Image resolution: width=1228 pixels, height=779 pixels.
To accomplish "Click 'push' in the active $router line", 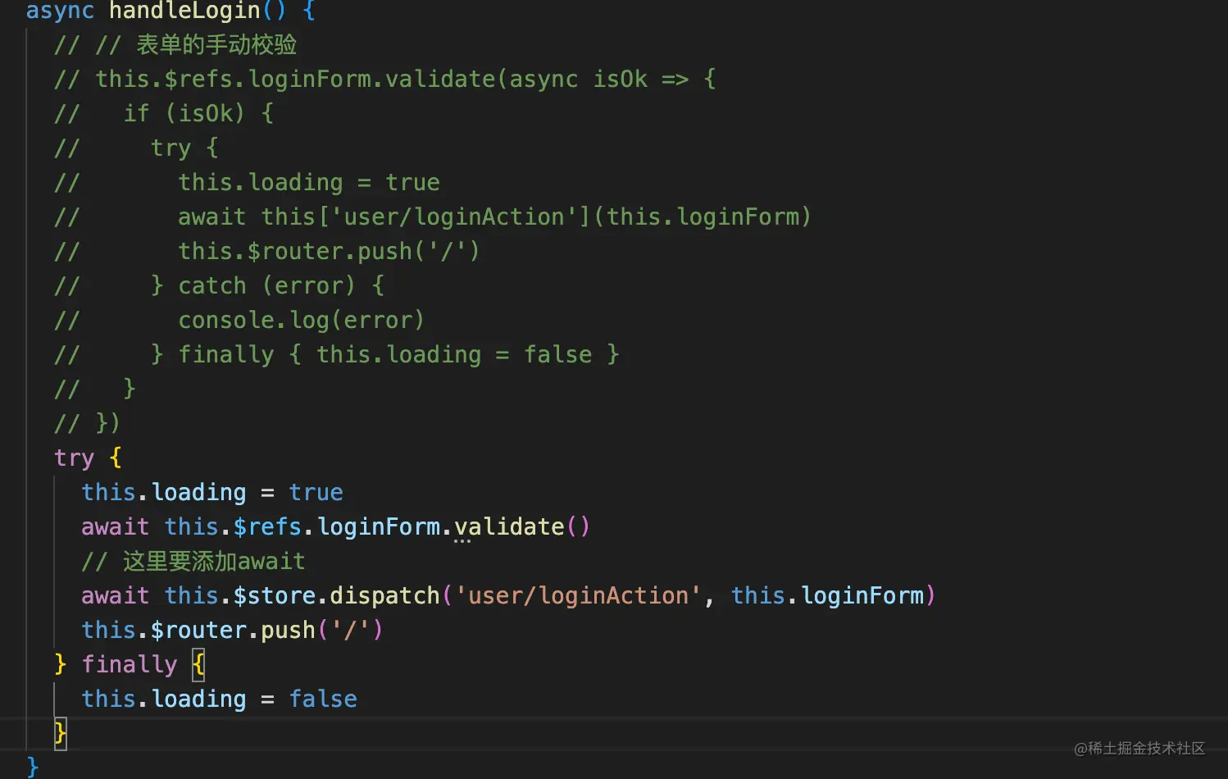I will click(x=289, y=630).
